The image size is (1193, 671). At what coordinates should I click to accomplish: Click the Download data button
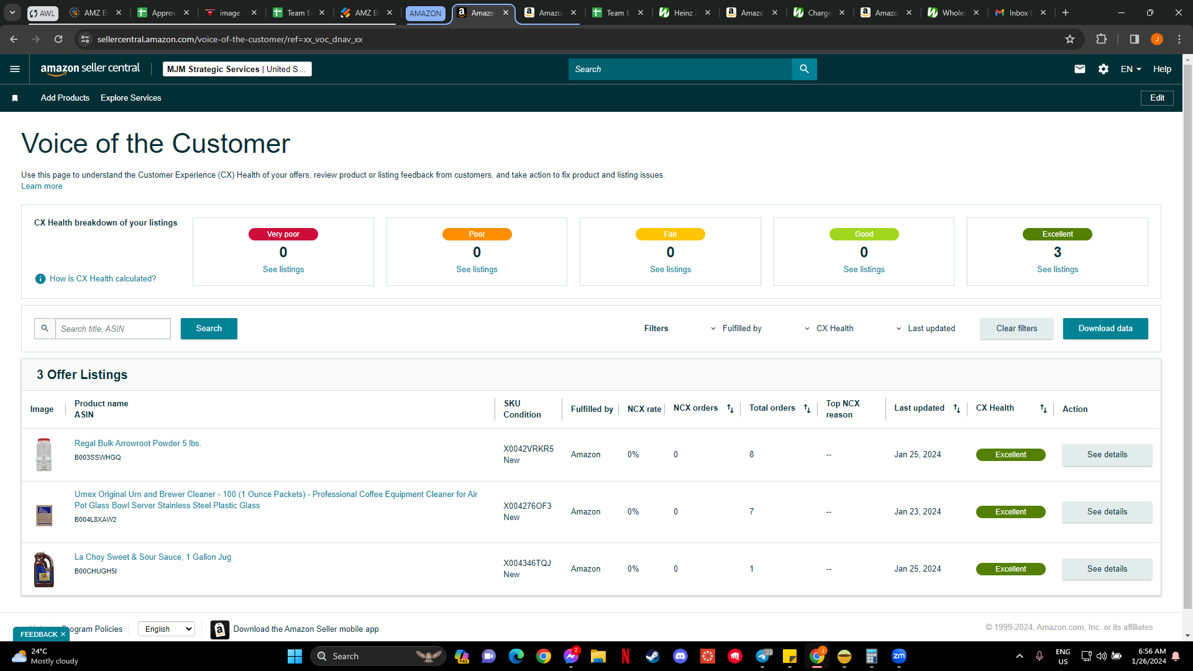[1105, 329]
